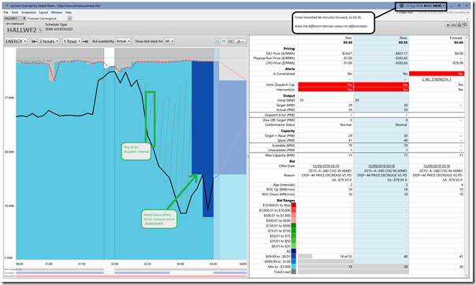
Task: Click the icon right of the star icon
Action: tap(453, 25)
